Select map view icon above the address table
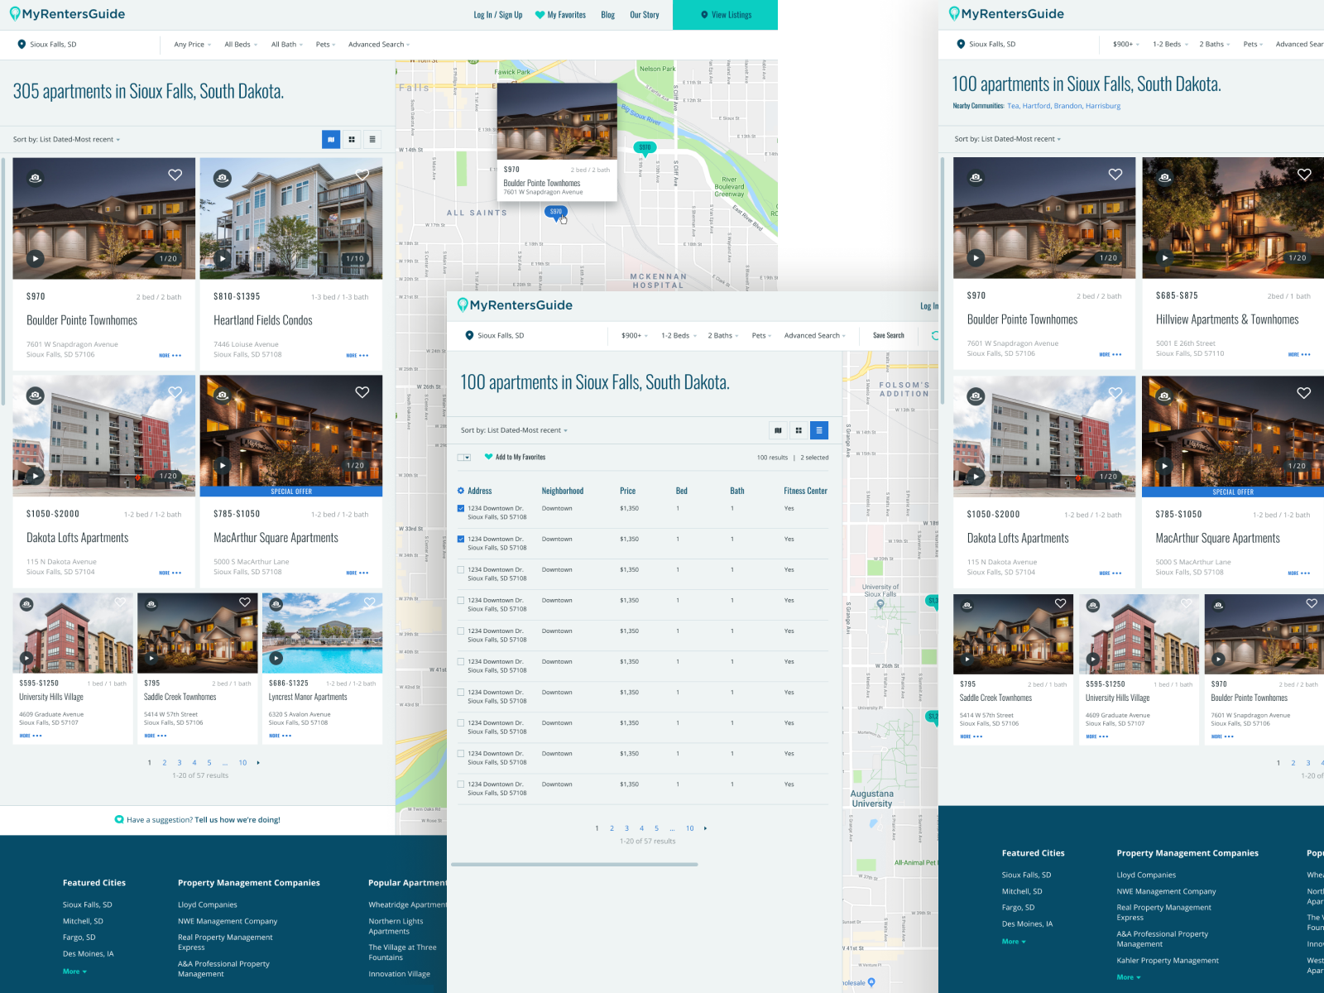1324x993 pixels. pos(778,430)
